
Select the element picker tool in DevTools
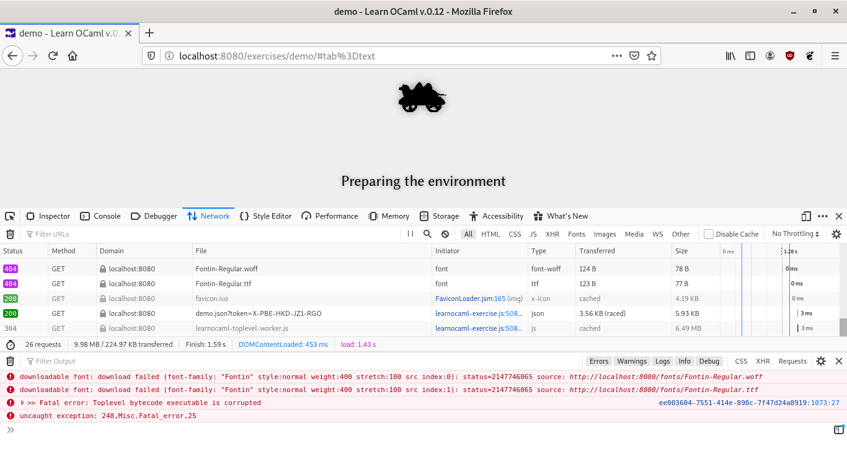[9, 216]
